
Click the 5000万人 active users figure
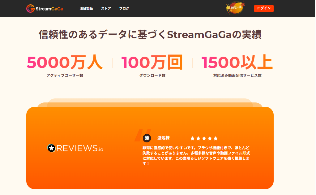click(65, 62)
